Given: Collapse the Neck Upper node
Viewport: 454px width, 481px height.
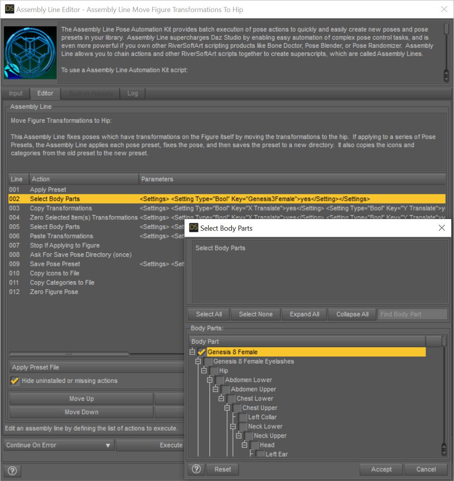Looking at the screenshot, I should tap(239, 435).
